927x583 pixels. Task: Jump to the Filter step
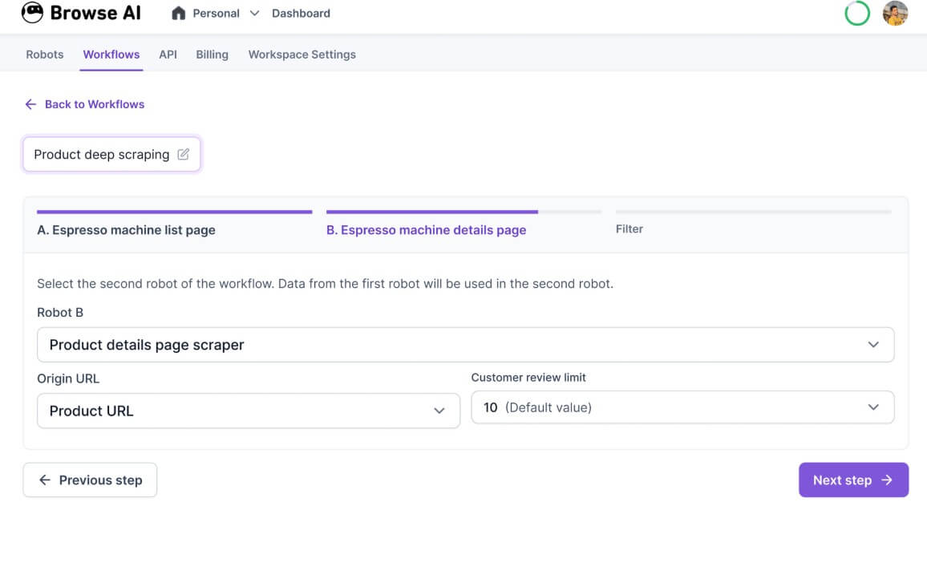(x=629, y=229)
